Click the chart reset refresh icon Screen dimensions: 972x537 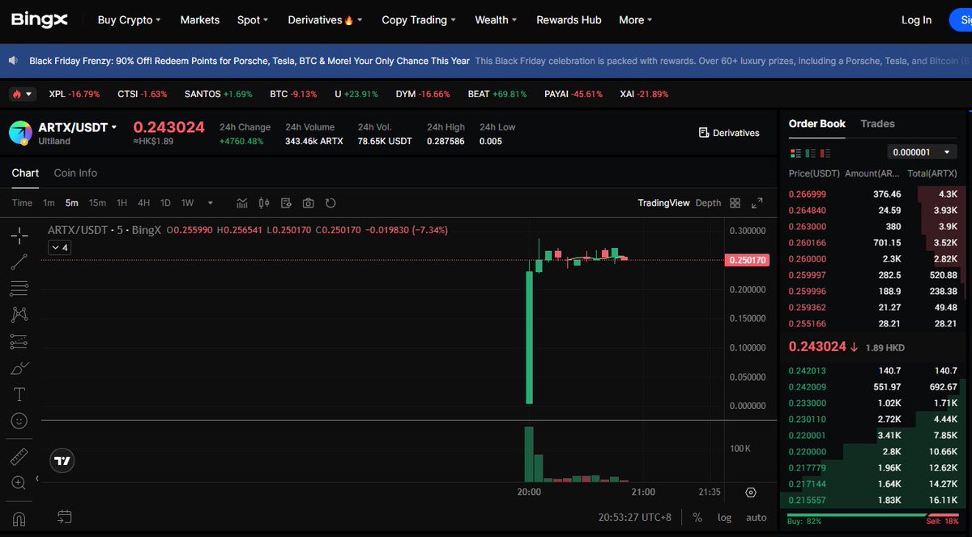pos(330,202)
